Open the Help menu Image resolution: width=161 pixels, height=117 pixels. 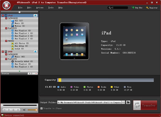pyautogui.click(x=60, y=8)
